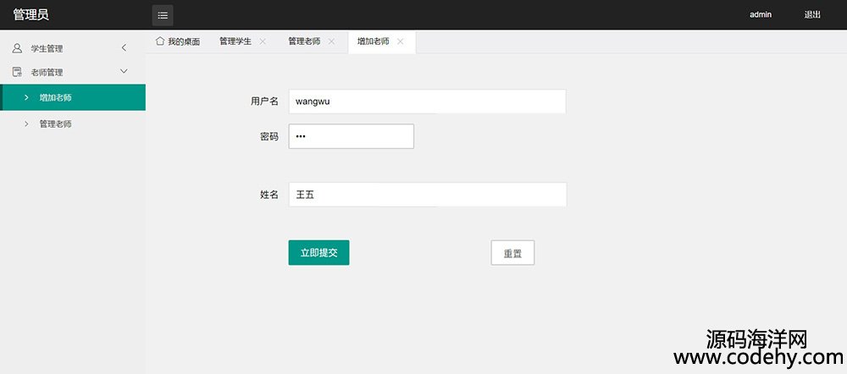This screenshot has width=847, height=374.
Task: Click arrow beside 管理老师 sidebar item
Action: click(x=26, y=124)
